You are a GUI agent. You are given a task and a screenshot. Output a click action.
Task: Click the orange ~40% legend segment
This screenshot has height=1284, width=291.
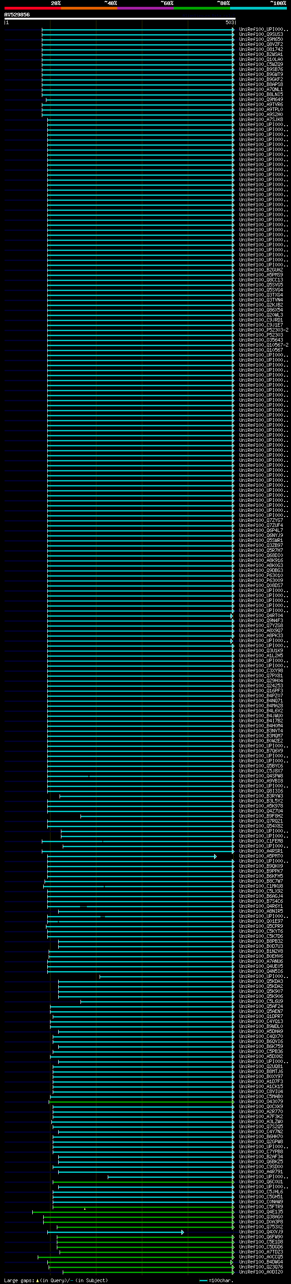click(x=89, y=8)
